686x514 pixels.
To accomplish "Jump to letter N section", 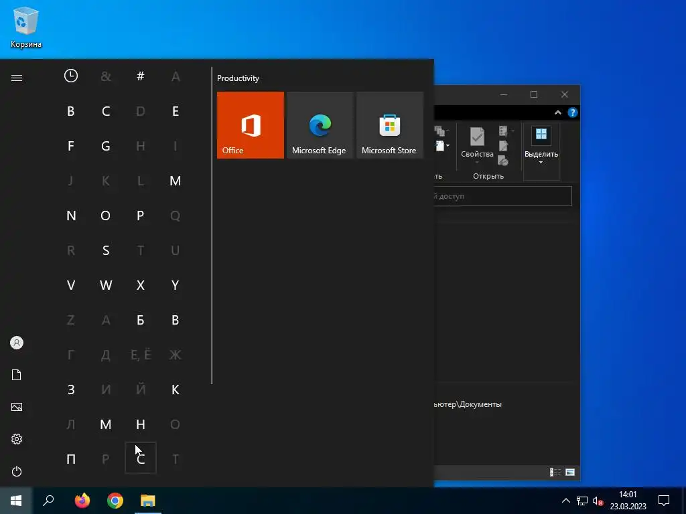I will click(71, 216).
